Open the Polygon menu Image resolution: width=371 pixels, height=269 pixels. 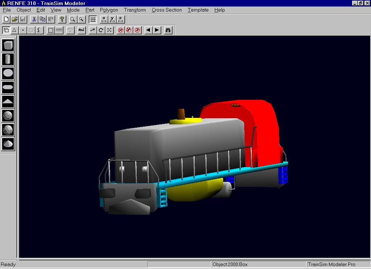109,10
